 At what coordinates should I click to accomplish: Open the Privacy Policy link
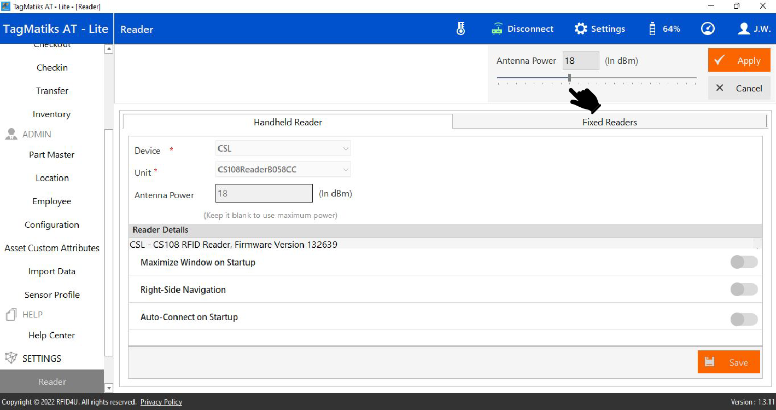pos(161,402)
